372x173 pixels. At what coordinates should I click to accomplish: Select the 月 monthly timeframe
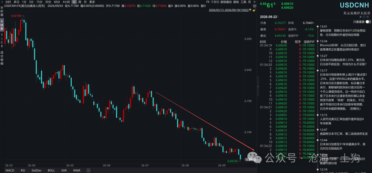point(85,2)
